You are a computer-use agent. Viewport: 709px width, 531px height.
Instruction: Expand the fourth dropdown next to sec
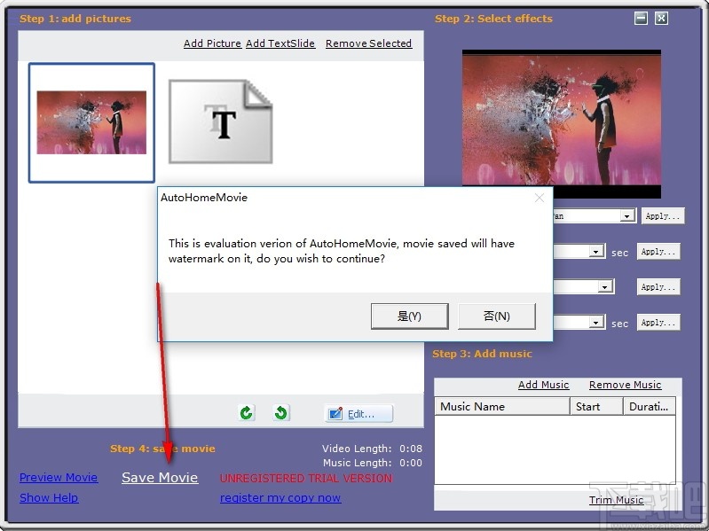[x=596, y=323]
